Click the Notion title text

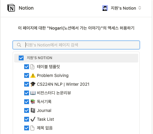point(26,8)
